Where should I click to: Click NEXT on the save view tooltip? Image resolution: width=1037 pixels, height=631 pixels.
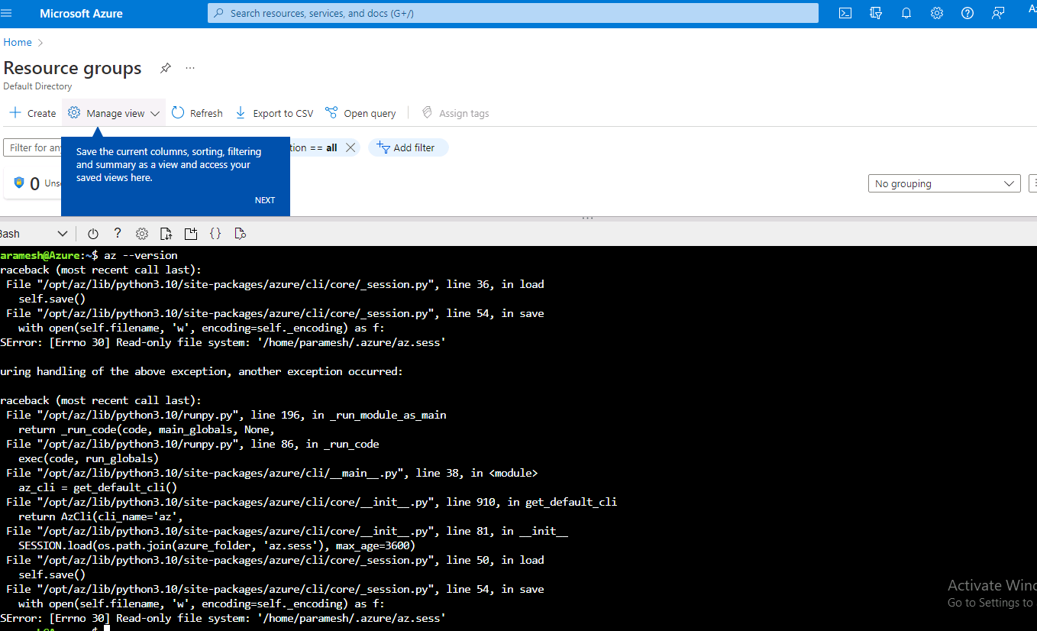pos(264,199)
